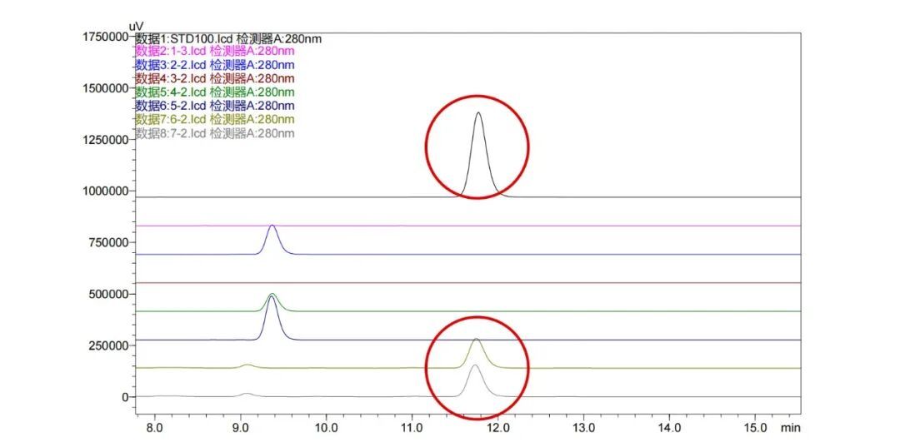Click the 1000000 y-axis tick label
This screenshot has height=447, width=900.
click(106, 191)
